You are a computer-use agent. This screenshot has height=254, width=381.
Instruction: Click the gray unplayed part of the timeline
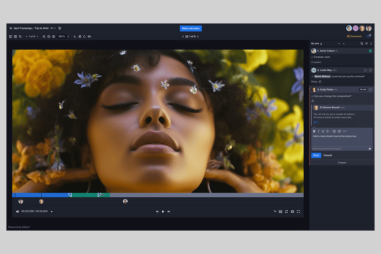[x=206, y=195]
